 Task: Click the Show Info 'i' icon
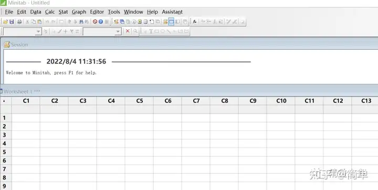pos(134,21)
